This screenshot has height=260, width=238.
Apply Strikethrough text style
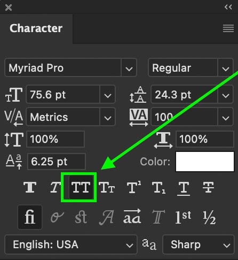coord(208,187)
